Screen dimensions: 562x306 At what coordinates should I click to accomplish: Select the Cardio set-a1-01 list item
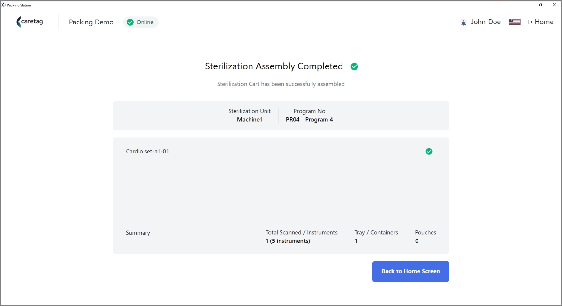(x=278, y=151)
